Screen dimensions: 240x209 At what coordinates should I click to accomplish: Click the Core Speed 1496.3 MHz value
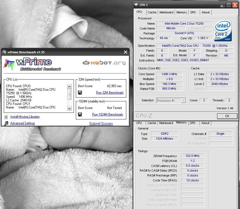(169, 74)
